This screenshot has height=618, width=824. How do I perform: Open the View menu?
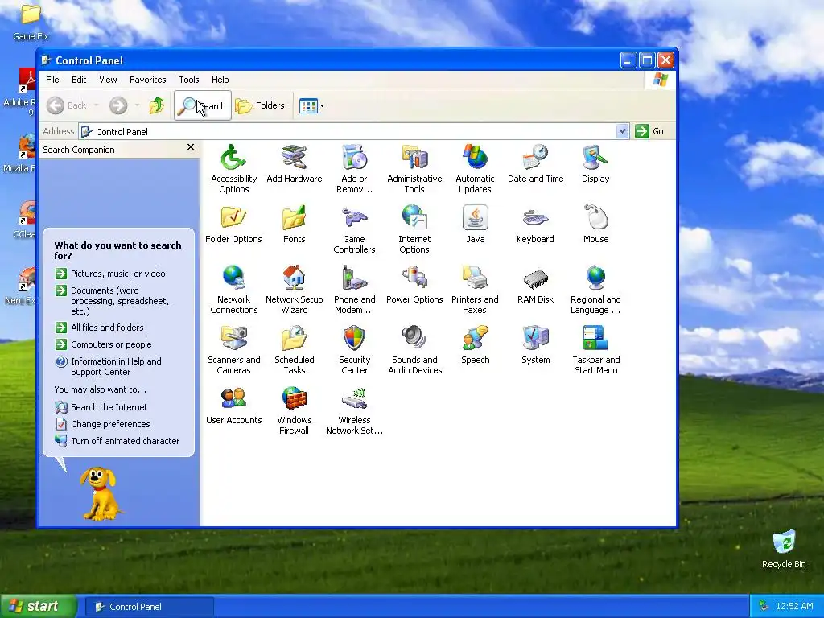coord(108,80)
